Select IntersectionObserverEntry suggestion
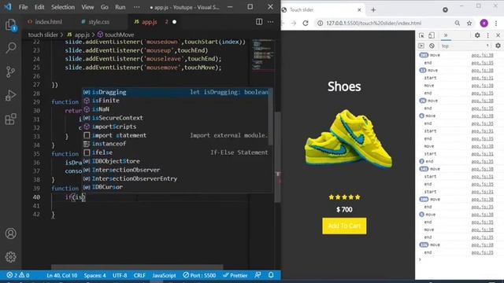 (176, 178)
